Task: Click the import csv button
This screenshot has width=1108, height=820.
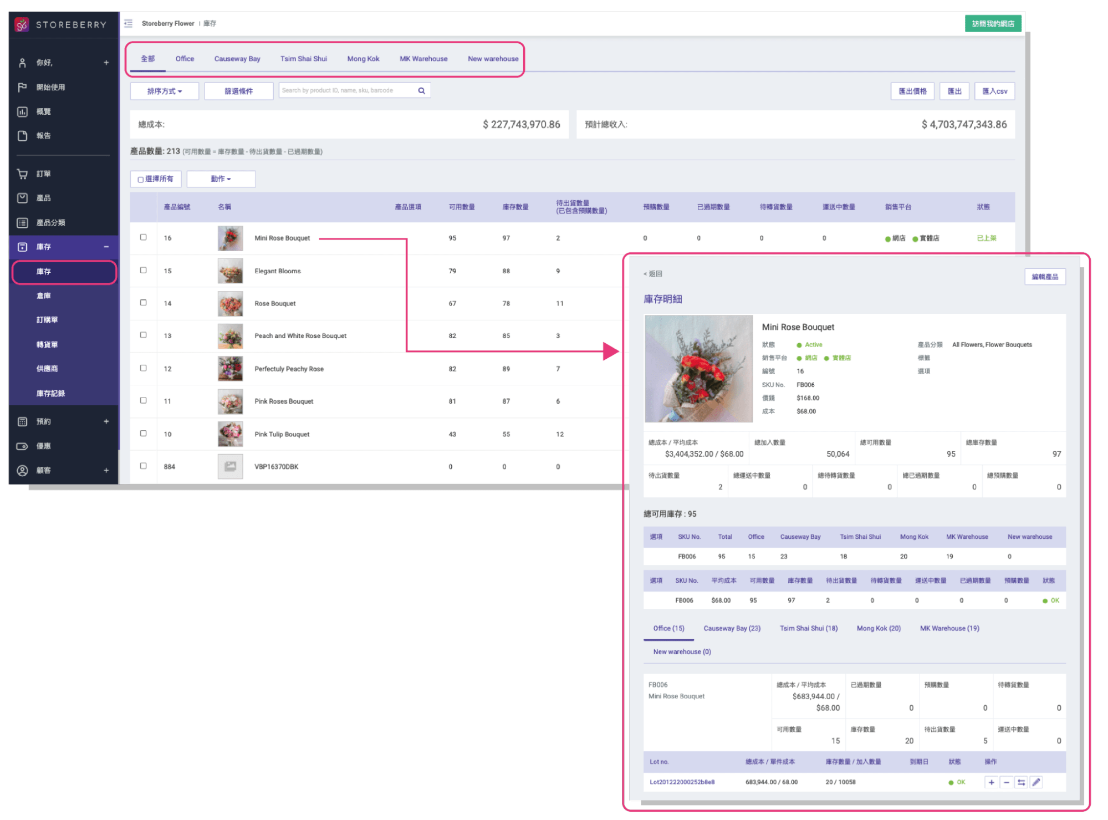Action: click(995, 91)
